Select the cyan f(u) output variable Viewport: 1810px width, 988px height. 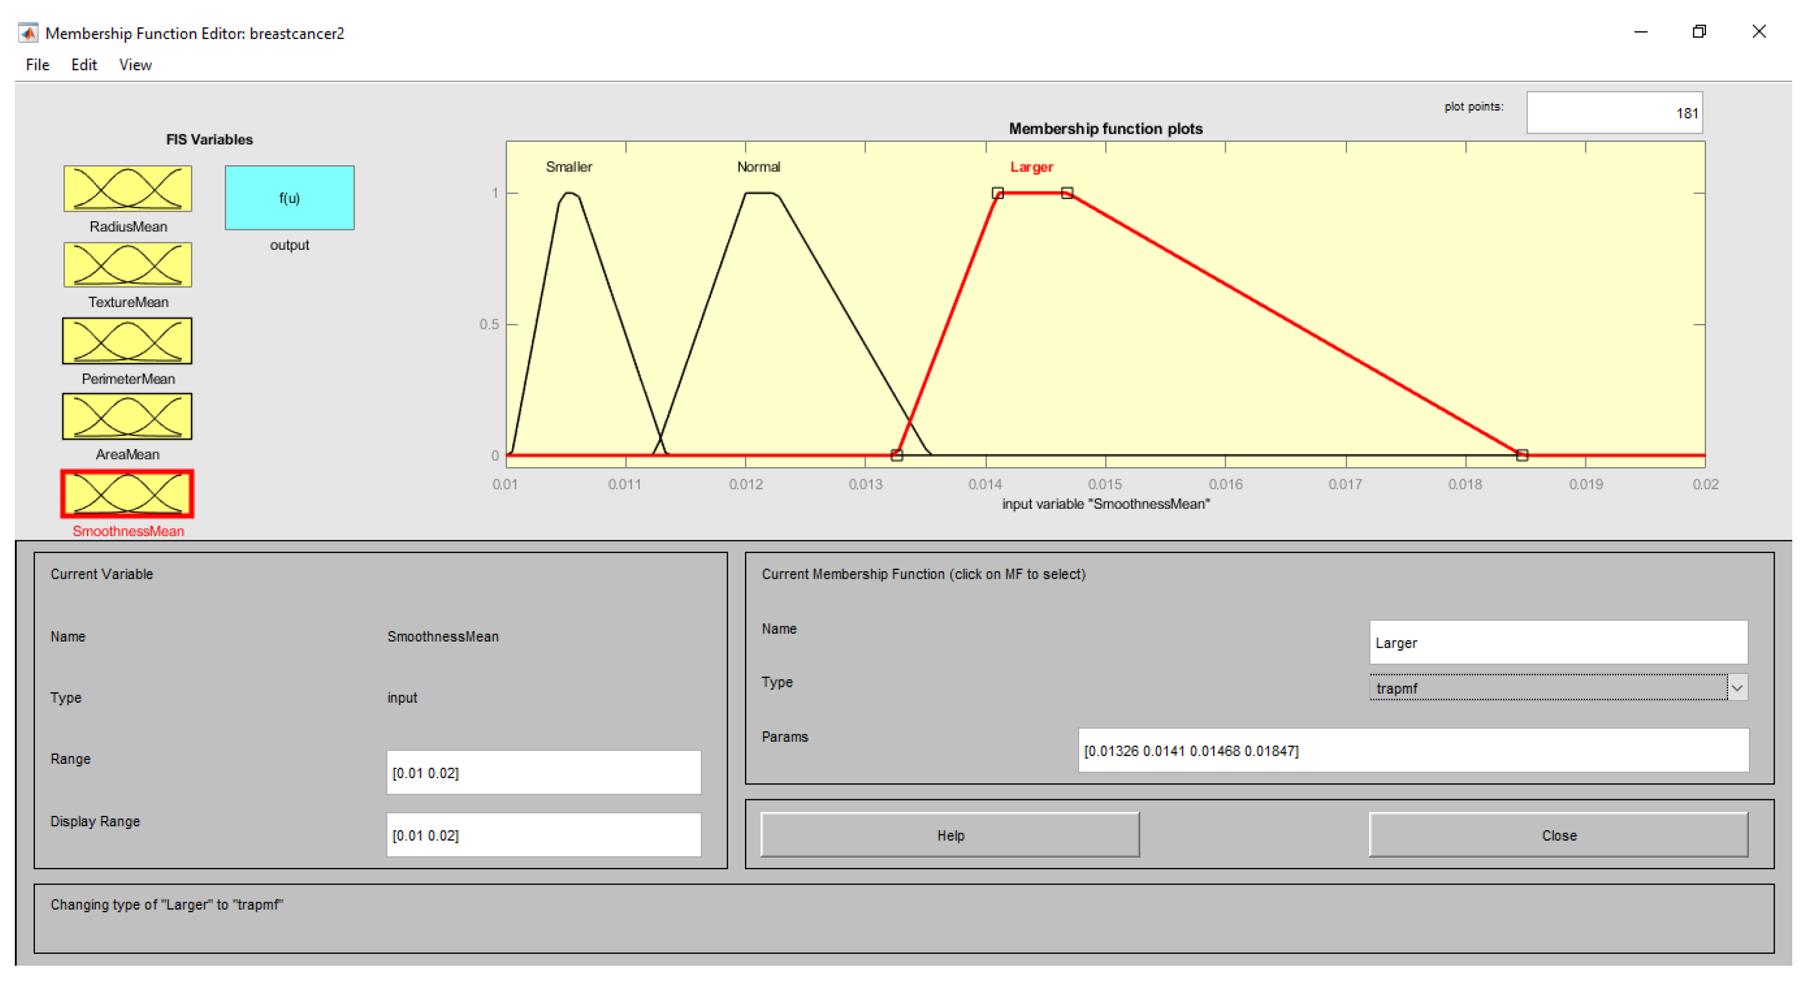[x=289, y=198]
